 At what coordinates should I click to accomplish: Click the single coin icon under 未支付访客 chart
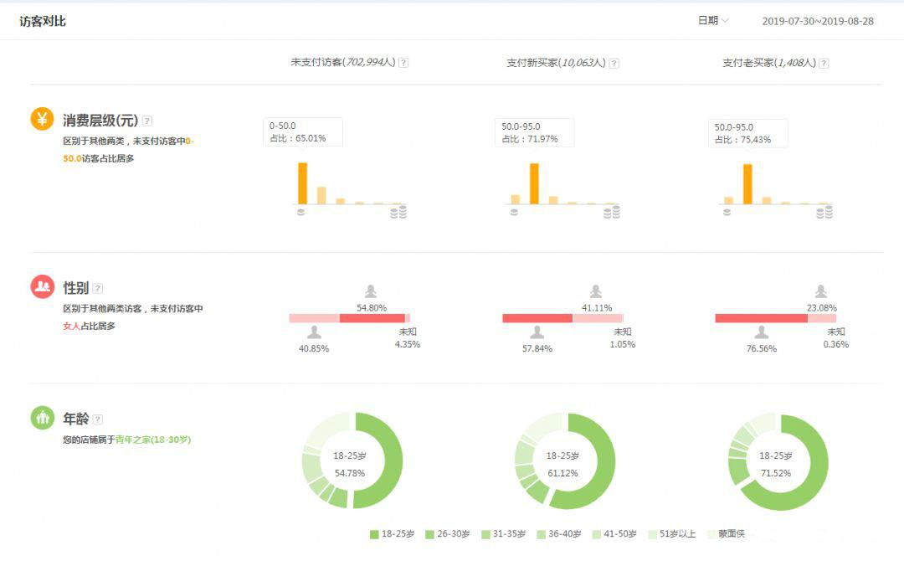301,213
